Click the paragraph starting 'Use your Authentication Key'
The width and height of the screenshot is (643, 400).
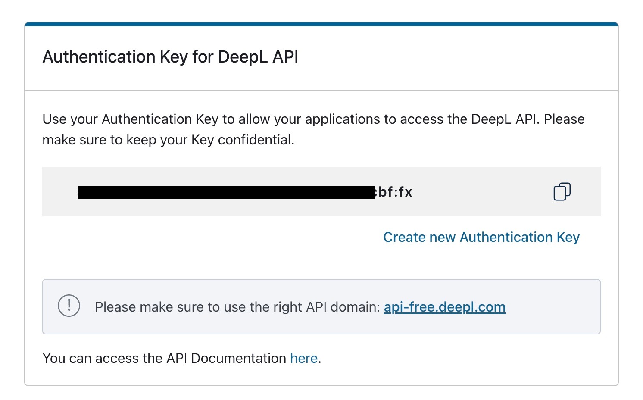(313, 129)
